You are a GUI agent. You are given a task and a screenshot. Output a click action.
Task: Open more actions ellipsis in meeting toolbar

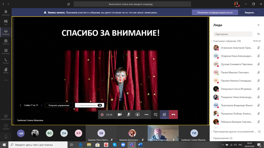coord(146,115)
